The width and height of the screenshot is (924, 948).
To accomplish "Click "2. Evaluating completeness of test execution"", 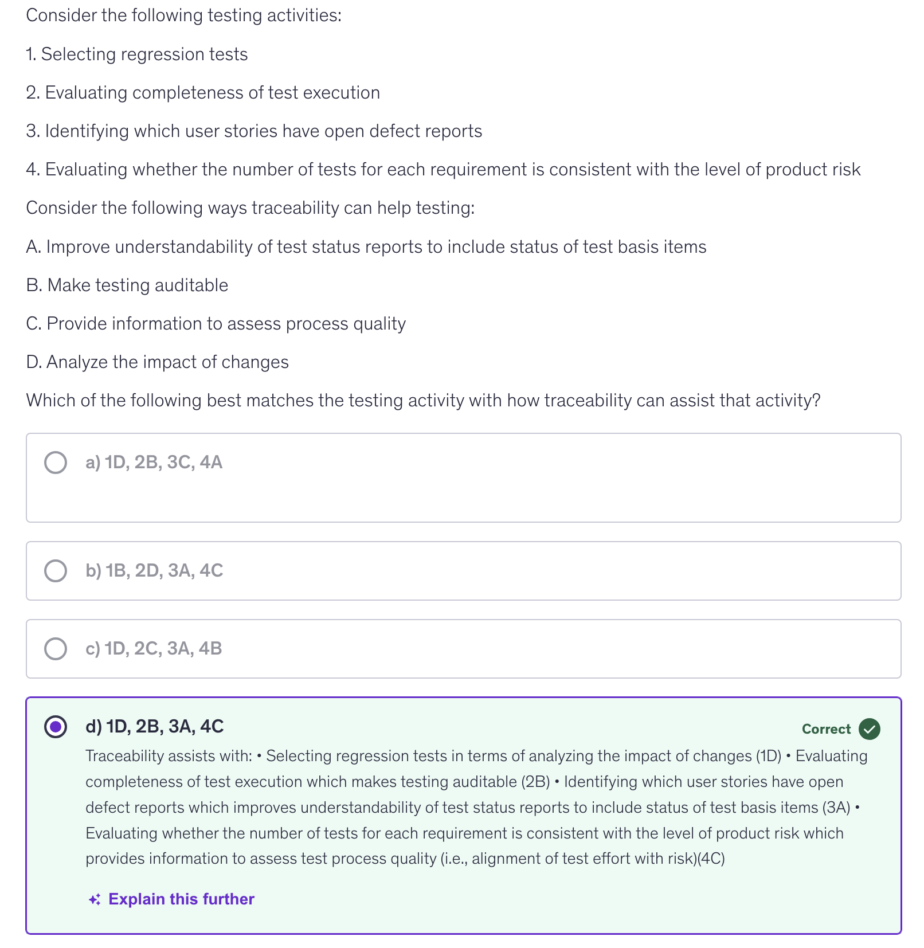I will [203, 93].
